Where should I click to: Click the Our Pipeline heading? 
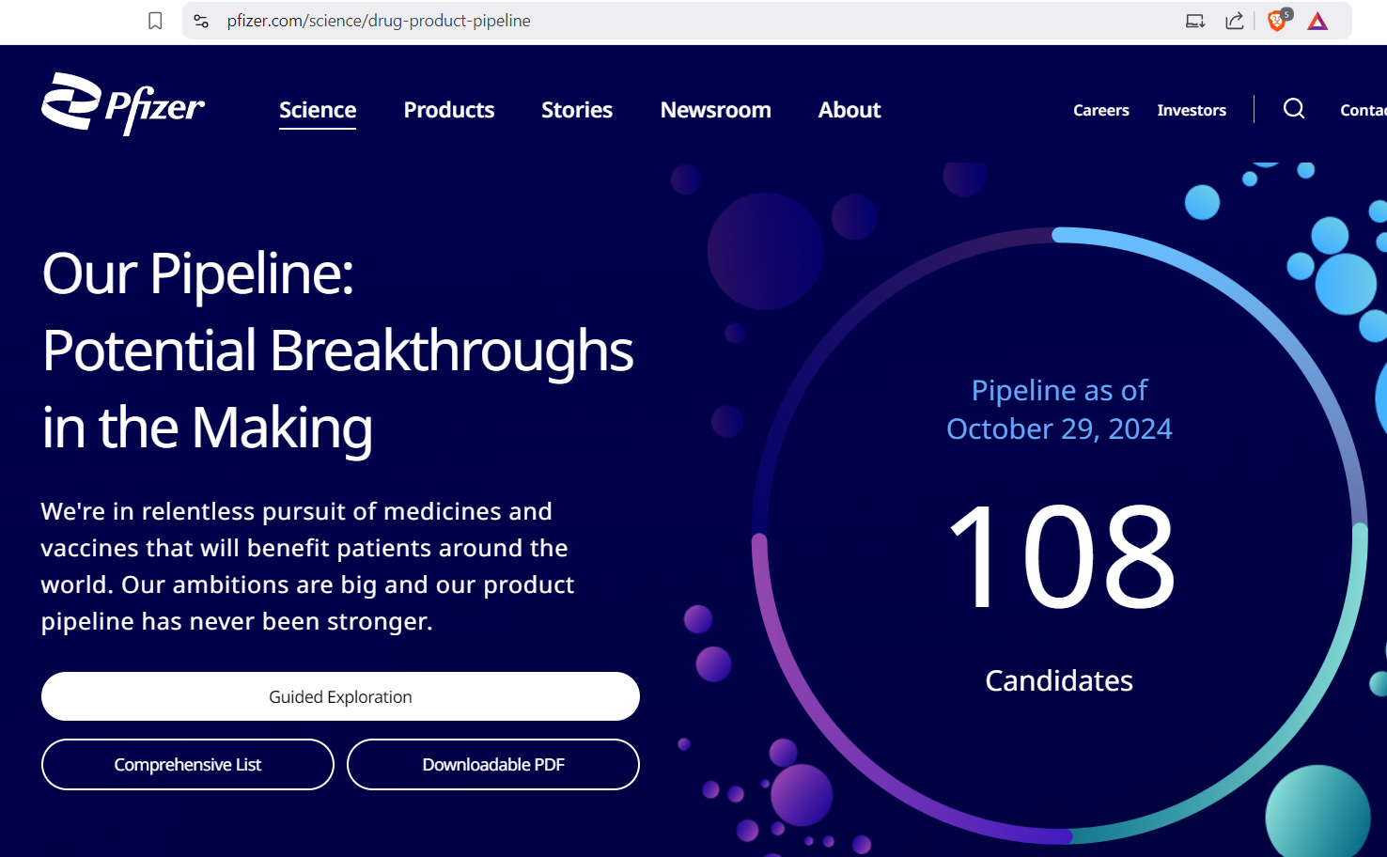pos(338,351)
